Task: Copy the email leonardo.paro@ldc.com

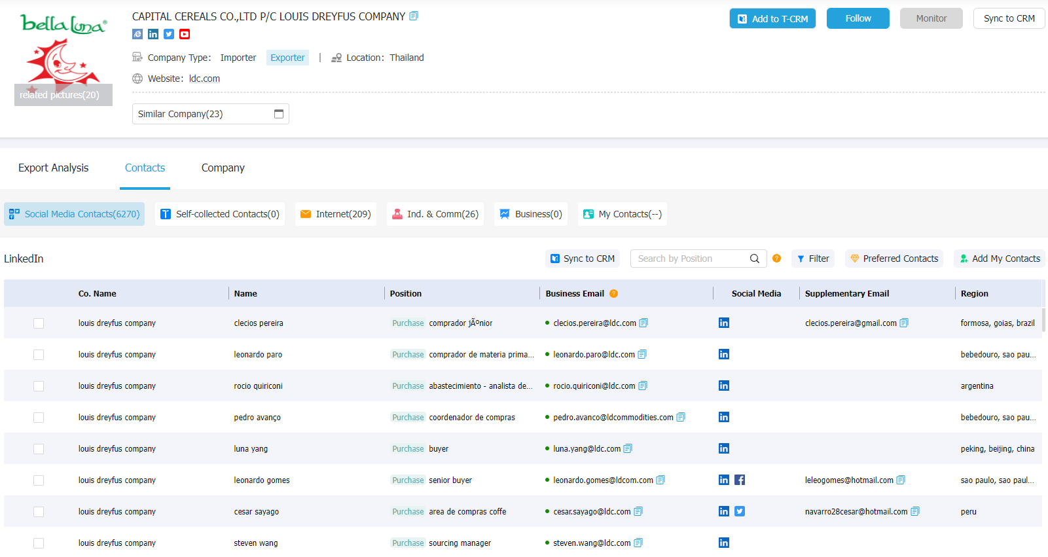Action: [642, 354]
